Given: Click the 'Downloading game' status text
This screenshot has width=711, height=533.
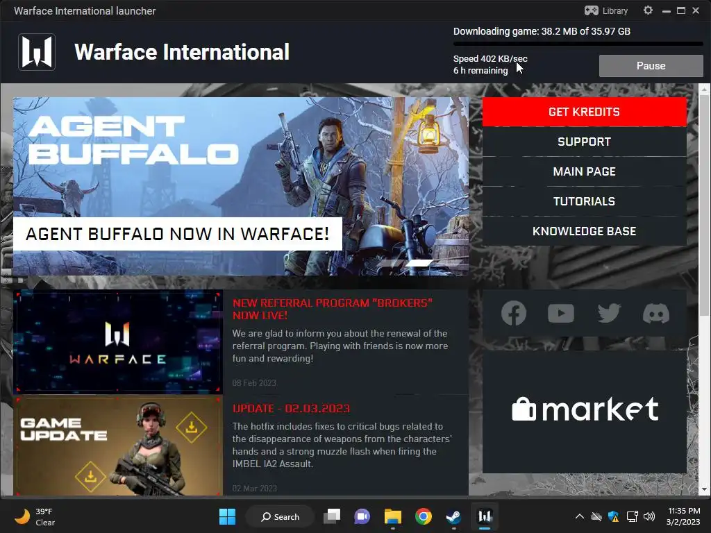Looking at the screenshot, I should pyautogui.click(x=542, y=31).
